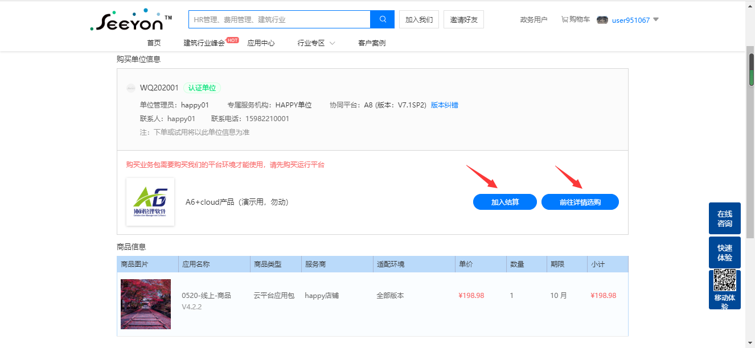Click the 服务商 column header

[x=337, y=264]
